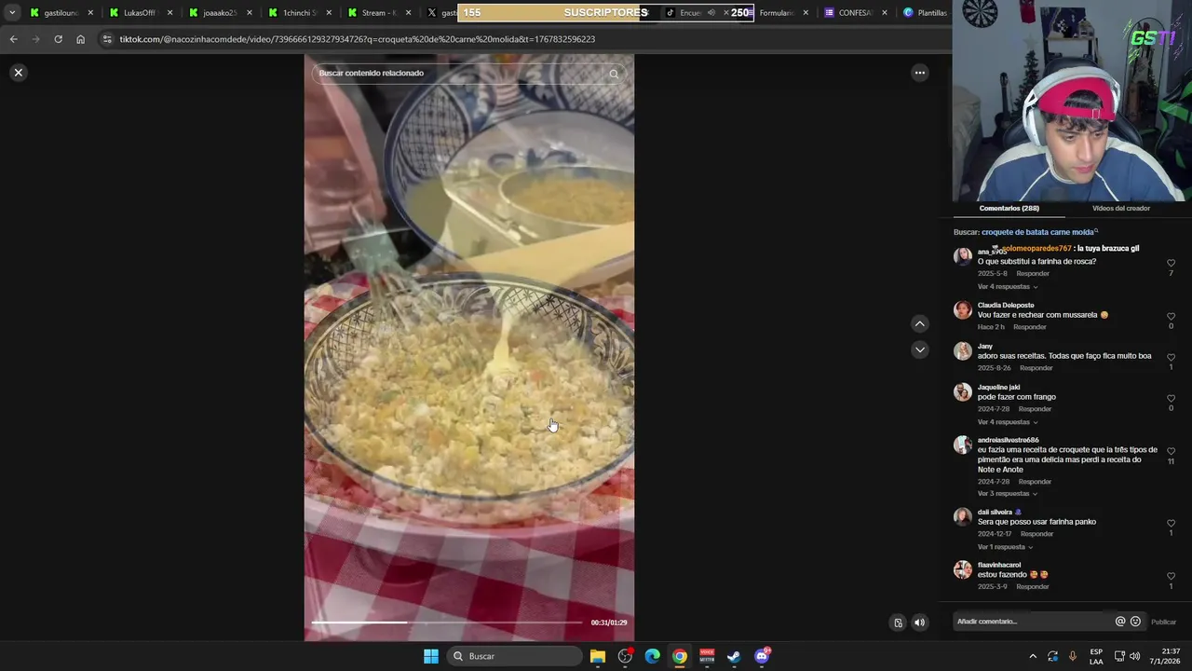Like the farinha de rosca comment

click(1171, 264)
